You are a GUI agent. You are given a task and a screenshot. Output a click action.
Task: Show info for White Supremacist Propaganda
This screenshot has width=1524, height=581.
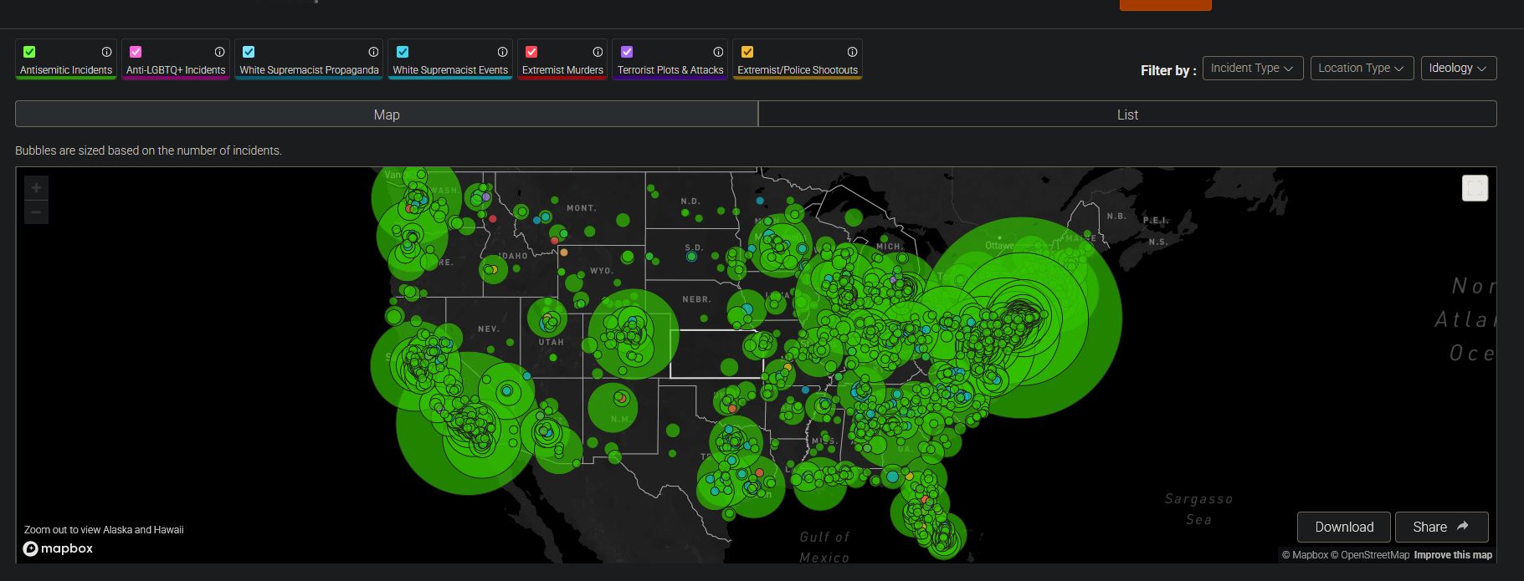pos(373,52)
